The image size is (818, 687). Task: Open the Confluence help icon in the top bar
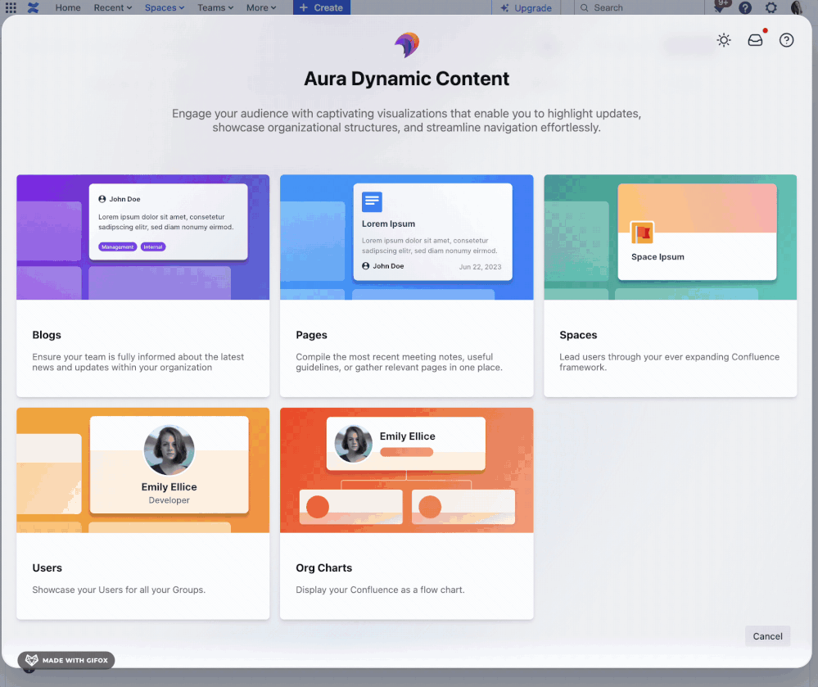[x=745, y=8]
